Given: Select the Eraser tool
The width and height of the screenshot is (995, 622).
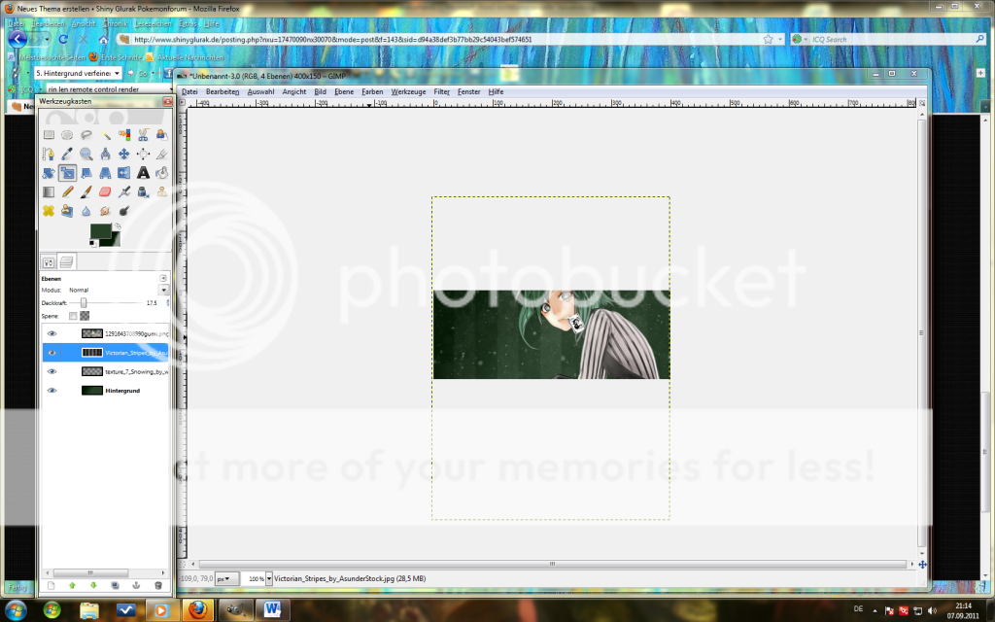Looking at the screenshot, I should coord(105,191).
